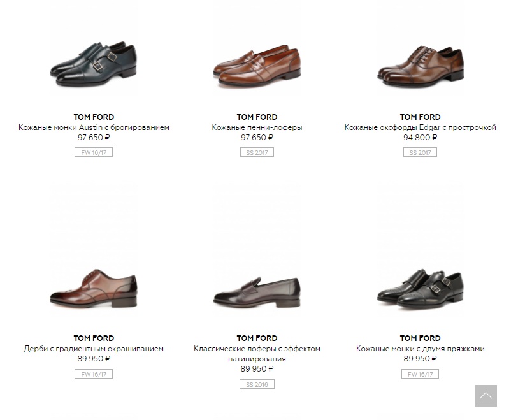Open 'Кожаные монки с двумя пряжками' link
The width and height of the screenshot is (518, 420).
click(420, 349)
